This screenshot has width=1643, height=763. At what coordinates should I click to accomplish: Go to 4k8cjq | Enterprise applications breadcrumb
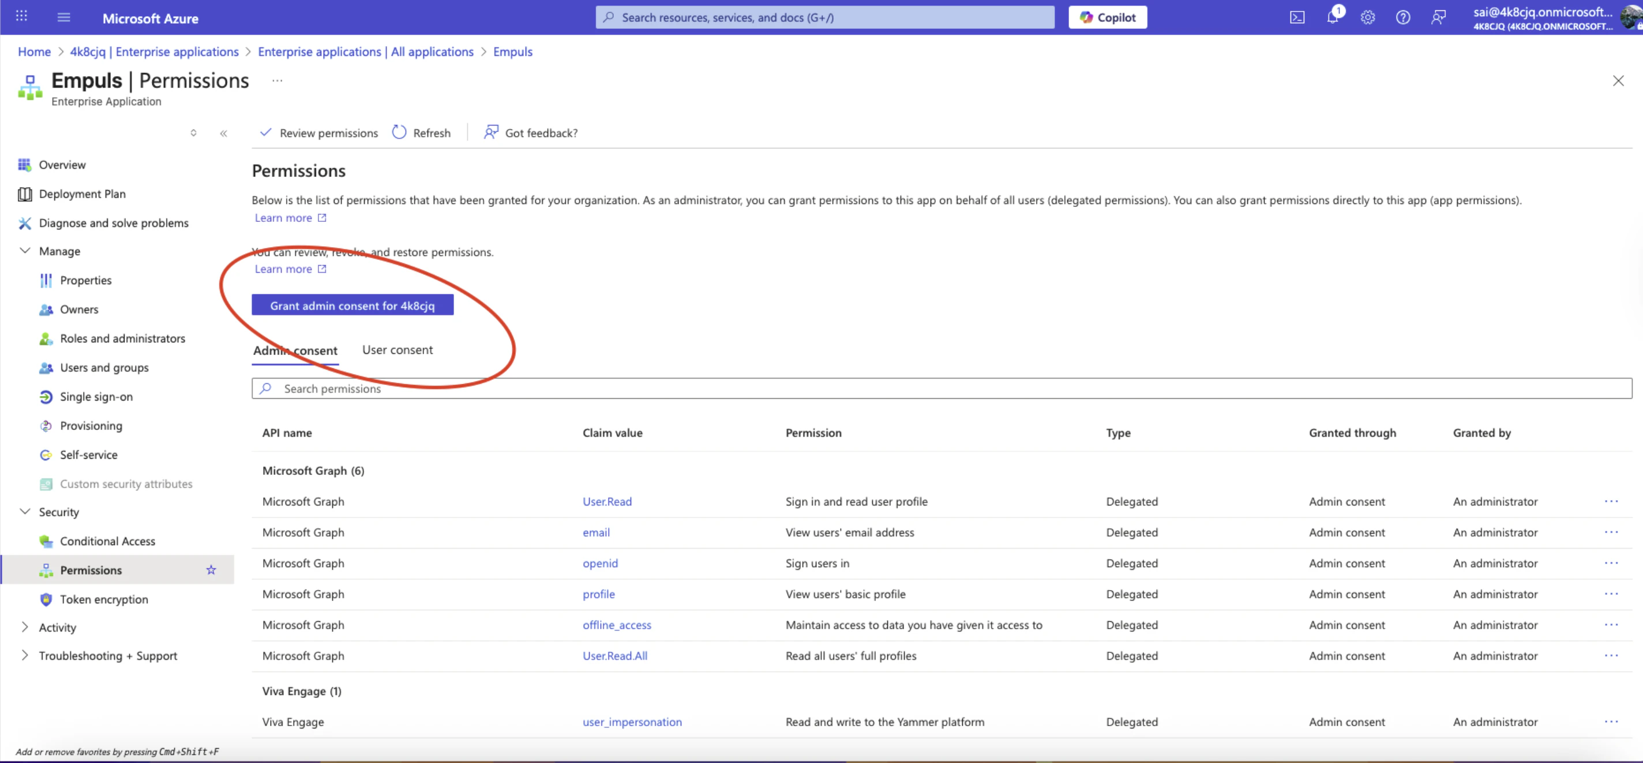(x=155, y=52)
